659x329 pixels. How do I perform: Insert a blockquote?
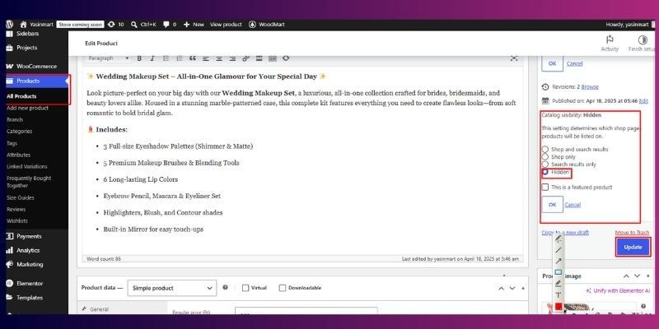[193, 58]
